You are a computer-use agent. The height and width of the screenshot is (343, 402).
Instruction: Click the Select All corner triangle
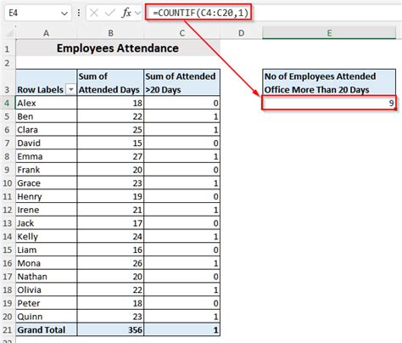(10, 33)
